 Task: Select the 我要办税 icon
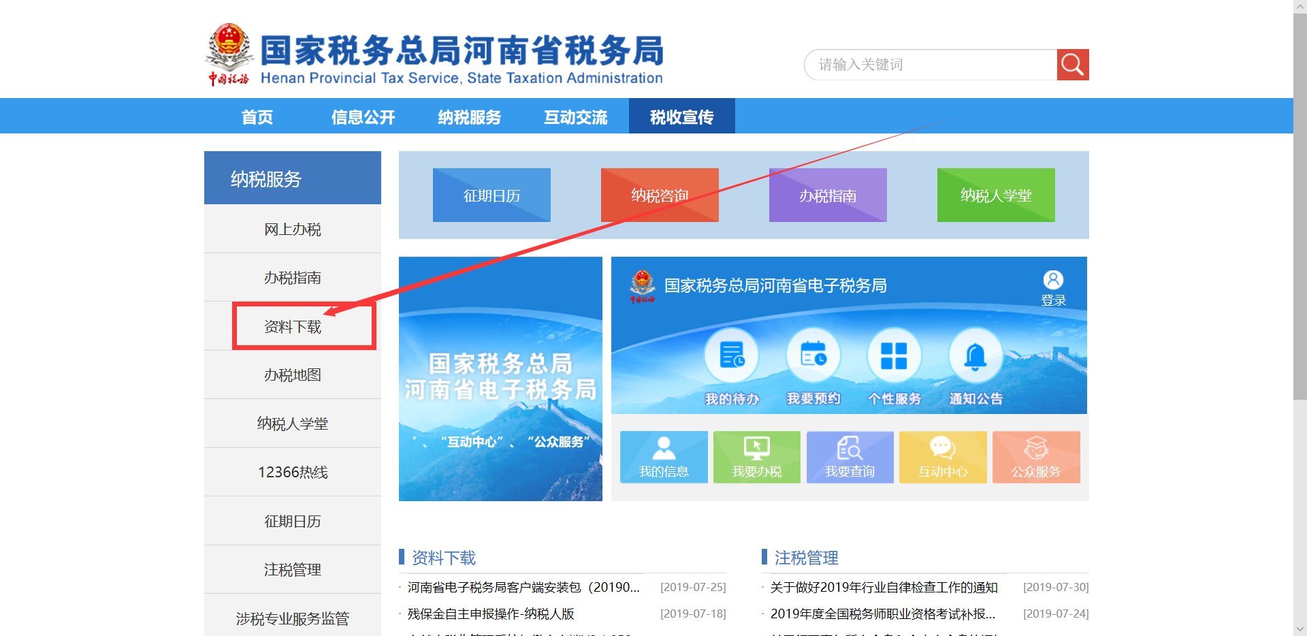pos(756,457)
